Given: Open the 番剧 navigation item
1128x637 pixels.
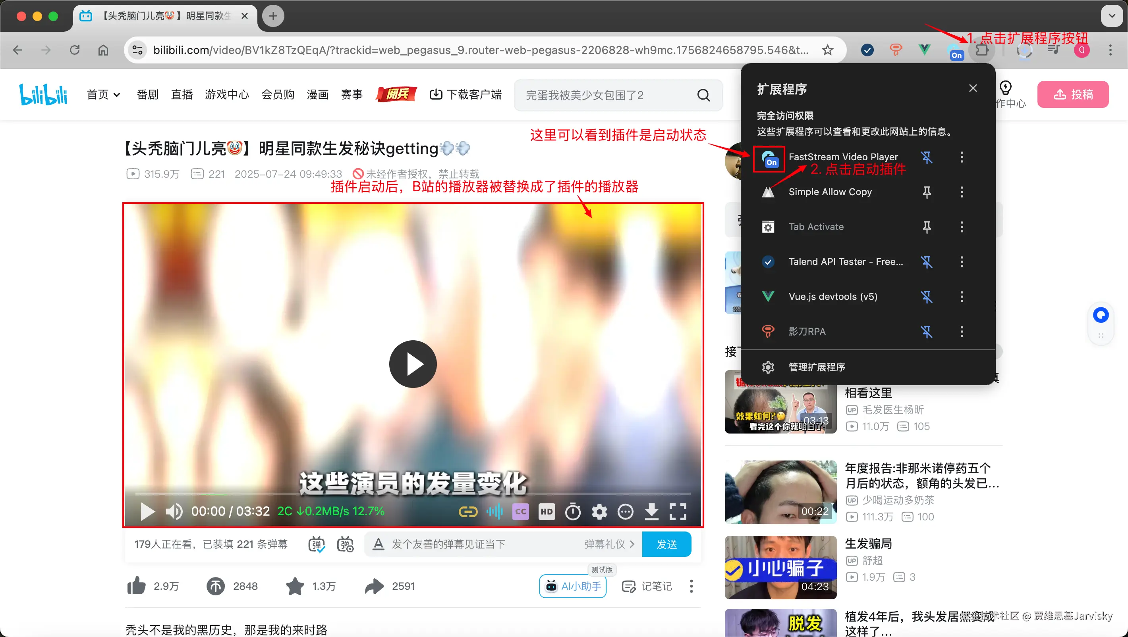Looking at the screenshot, I should click(147, 94).
